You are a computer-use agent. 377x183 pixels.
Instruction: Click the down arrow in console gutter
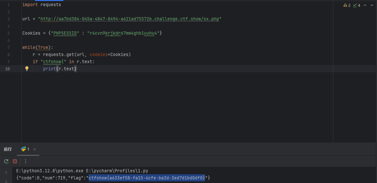point(6,181)
